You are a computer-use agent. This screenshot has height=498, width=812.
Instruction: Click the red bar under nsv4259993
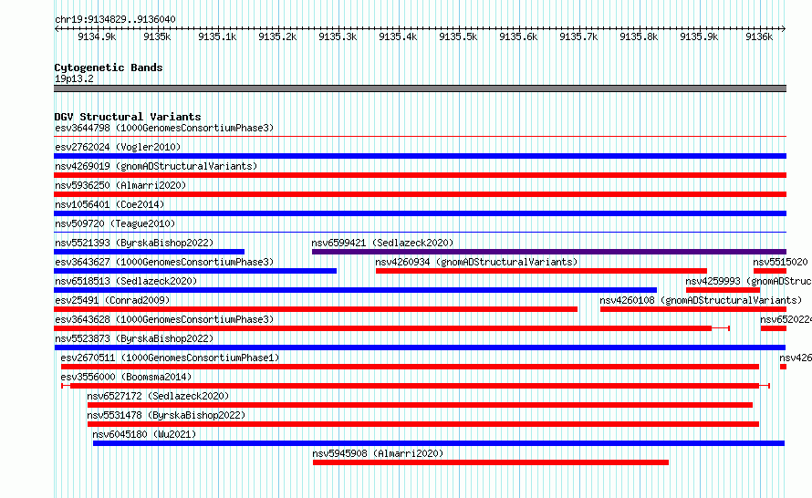pos(723,290)
